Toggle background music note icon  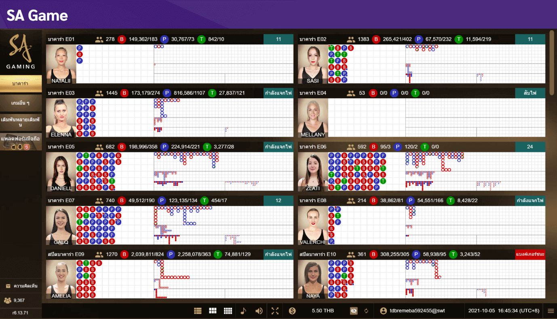click(243, 311)
